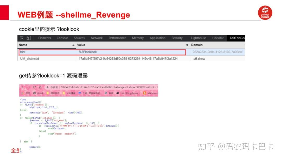The width and height of the screenshot is (281, 158).
Task: Switch to the Network tab
Action: click(x=97, y=38)
